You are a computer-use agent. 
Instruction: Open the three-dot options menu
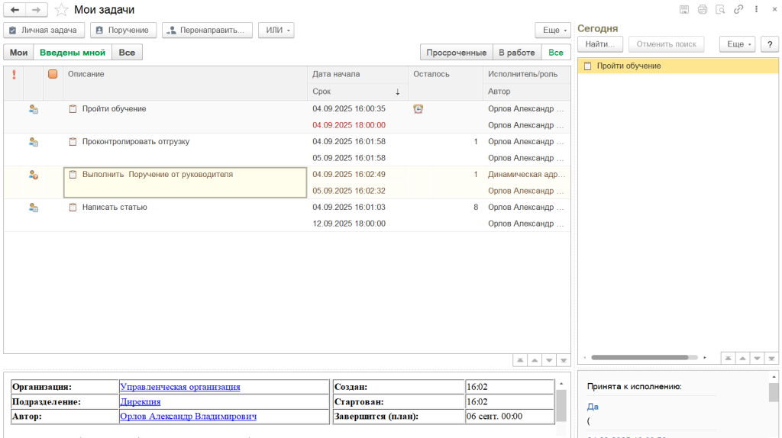pyautogui.click(x=756, y=10)
